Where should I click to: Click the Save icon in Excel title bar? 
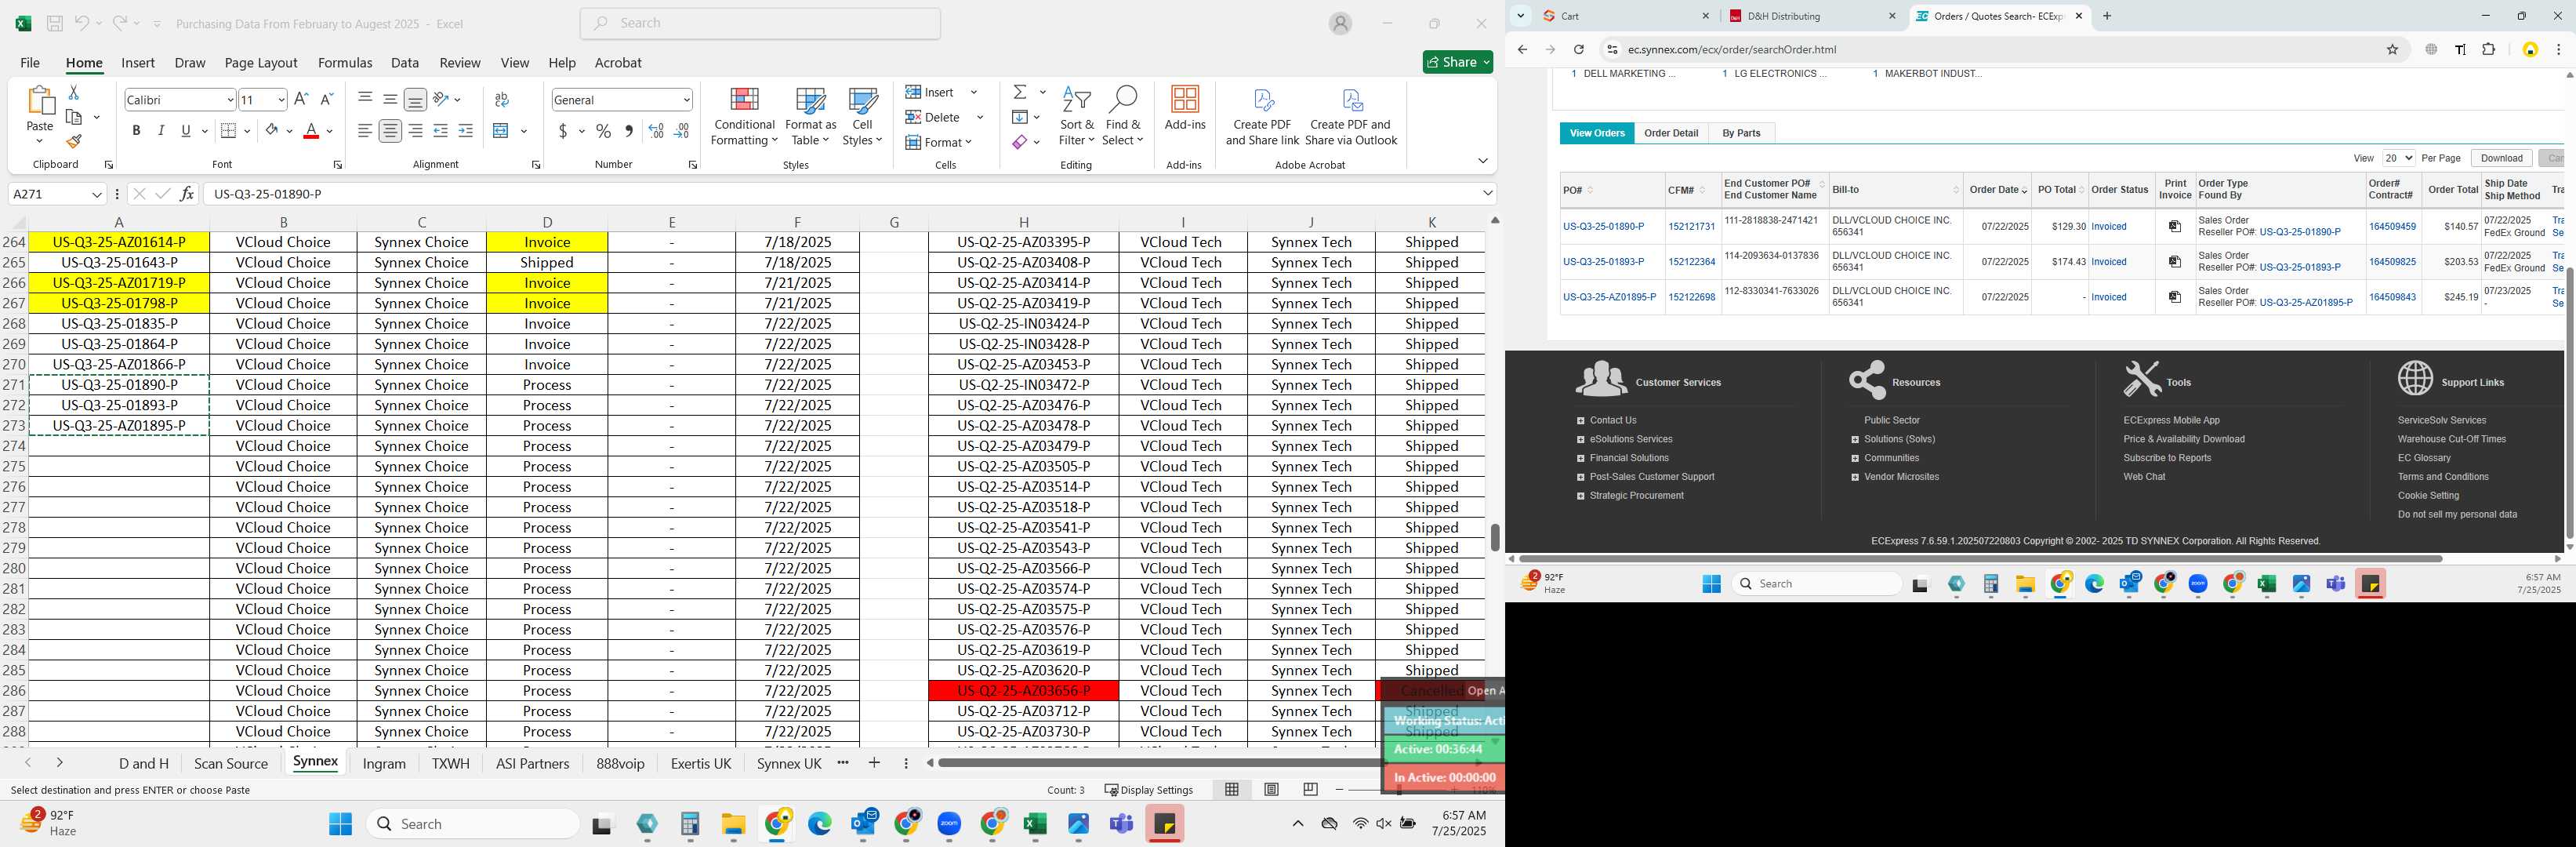[x=55, y=23]
